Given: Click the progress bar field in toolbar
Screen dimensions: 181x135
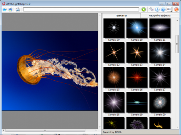Looking at the screenshot, I should (81, 10).
